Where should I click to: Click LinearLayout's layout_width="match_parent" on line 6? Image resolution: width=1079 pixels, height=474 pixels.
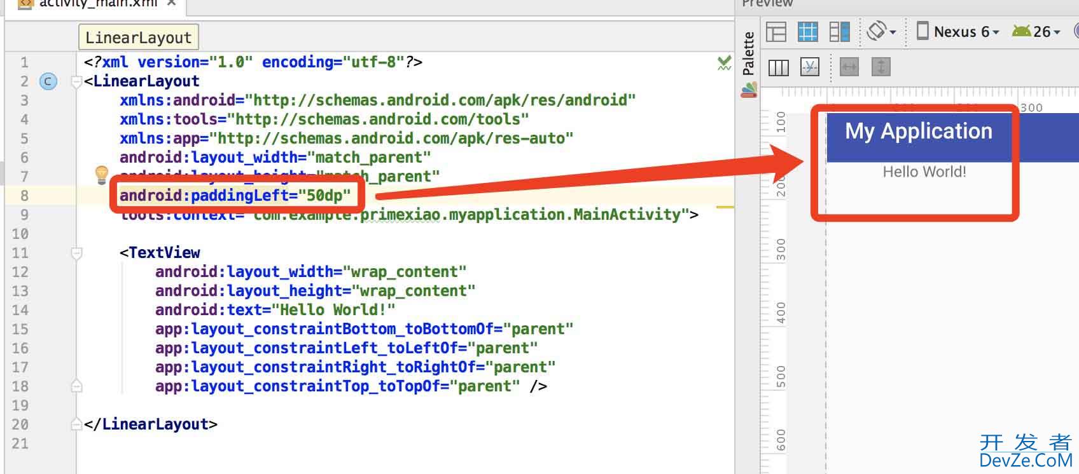(275, 158)
